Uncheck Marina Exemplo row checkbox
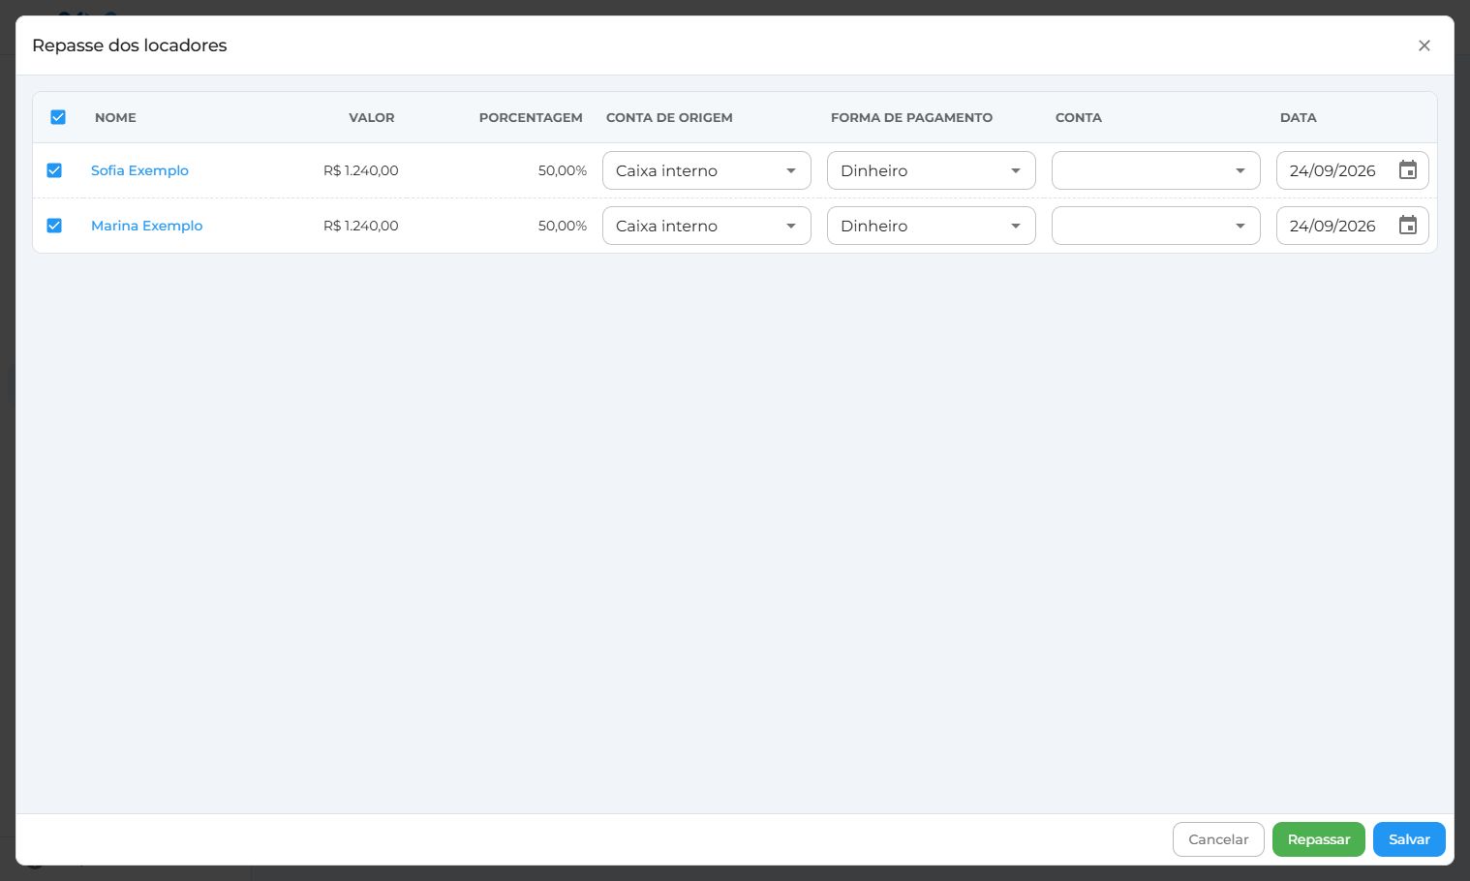 click(54, 226)
